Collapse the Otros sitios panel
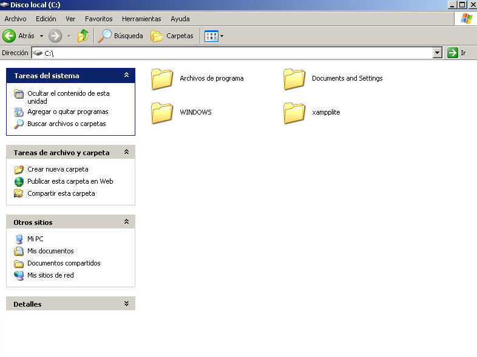 (x=126, y=222)
